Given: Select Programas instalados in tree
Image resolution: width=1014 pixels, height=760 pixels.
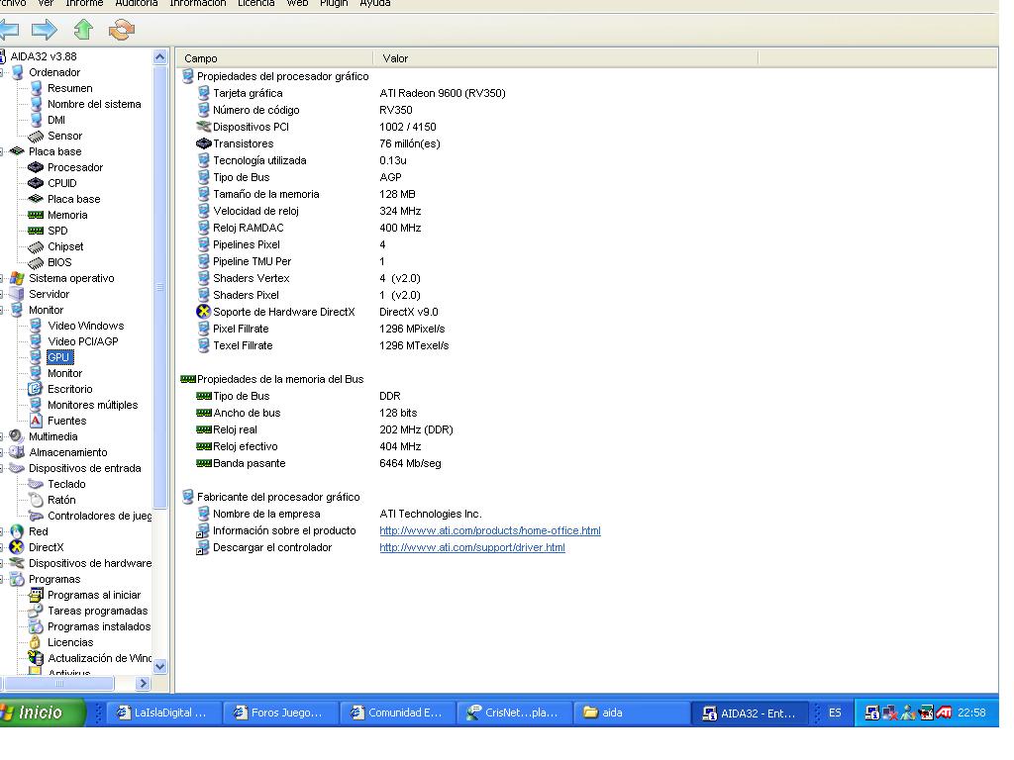Looking at the screenshot, I should coord(99,626).
